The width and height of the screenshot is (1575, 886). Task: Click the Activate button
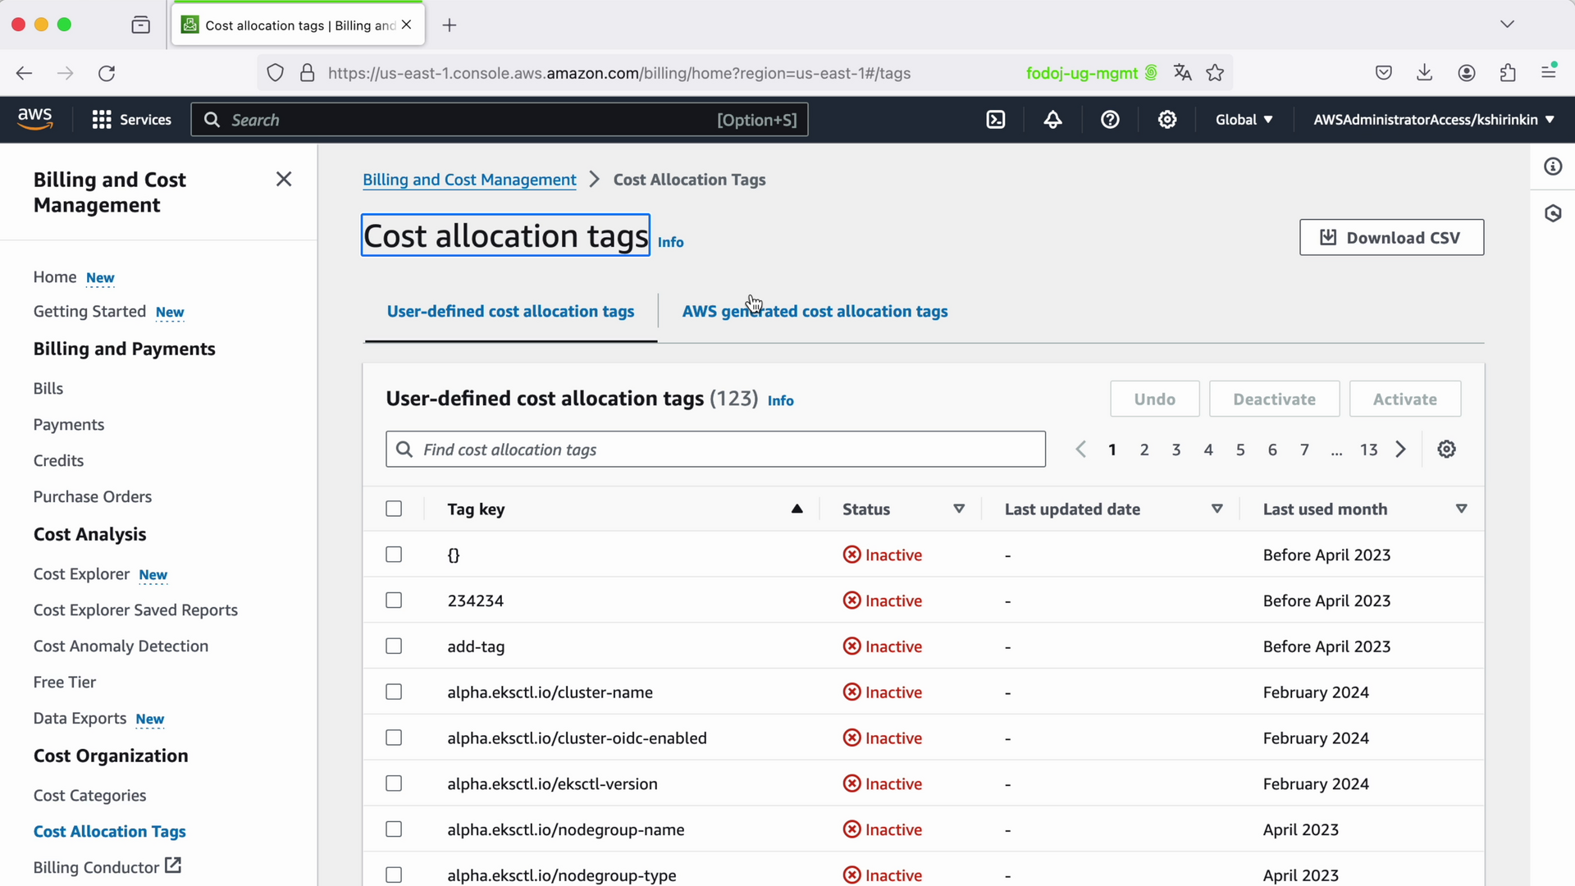(1404, 400)
